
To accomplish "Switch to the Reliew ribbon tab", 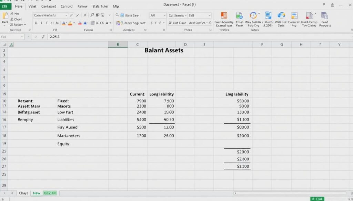I will click(82, 6).
